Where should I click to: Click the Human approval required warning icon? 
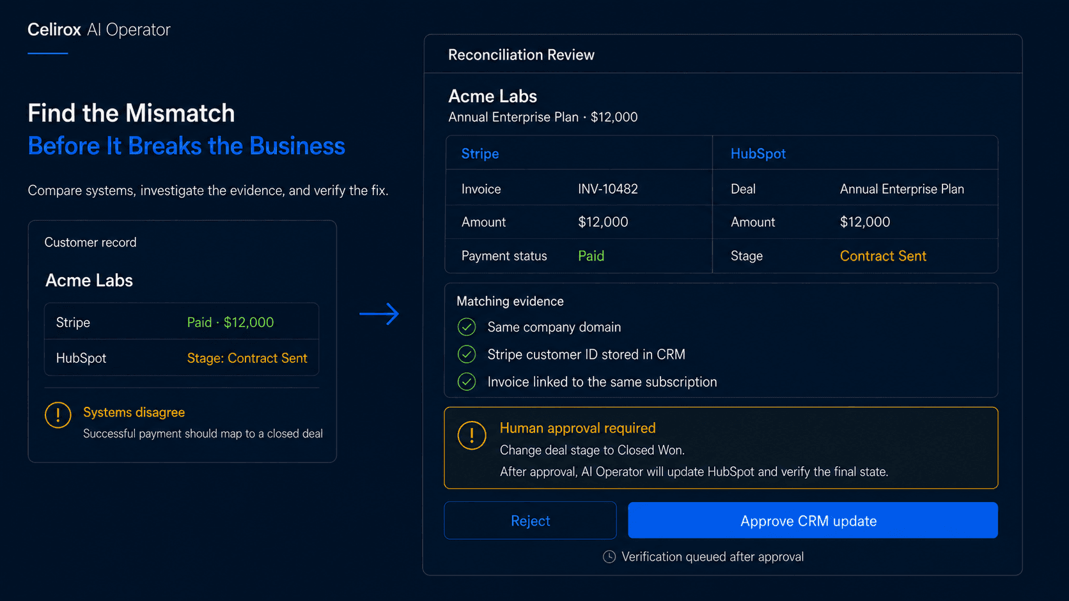coord(472,436)
